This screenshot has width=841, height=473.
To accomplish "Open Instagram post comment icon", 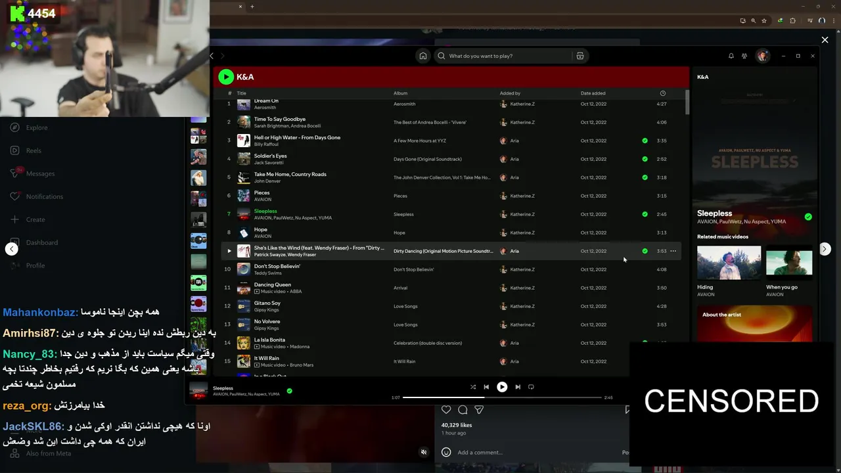I will click(463, 410).
